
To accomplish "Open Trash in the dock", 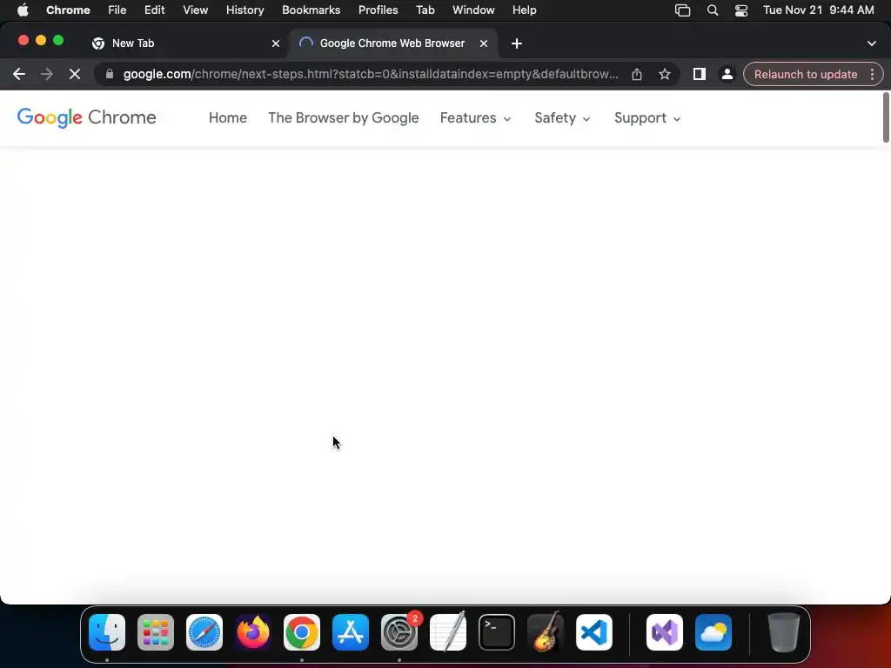I will point(784,632).
